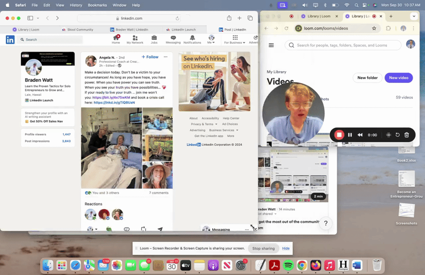Open Chrome tab search chevron
Screen dimensions: 425x275
[x=414, y=16]
